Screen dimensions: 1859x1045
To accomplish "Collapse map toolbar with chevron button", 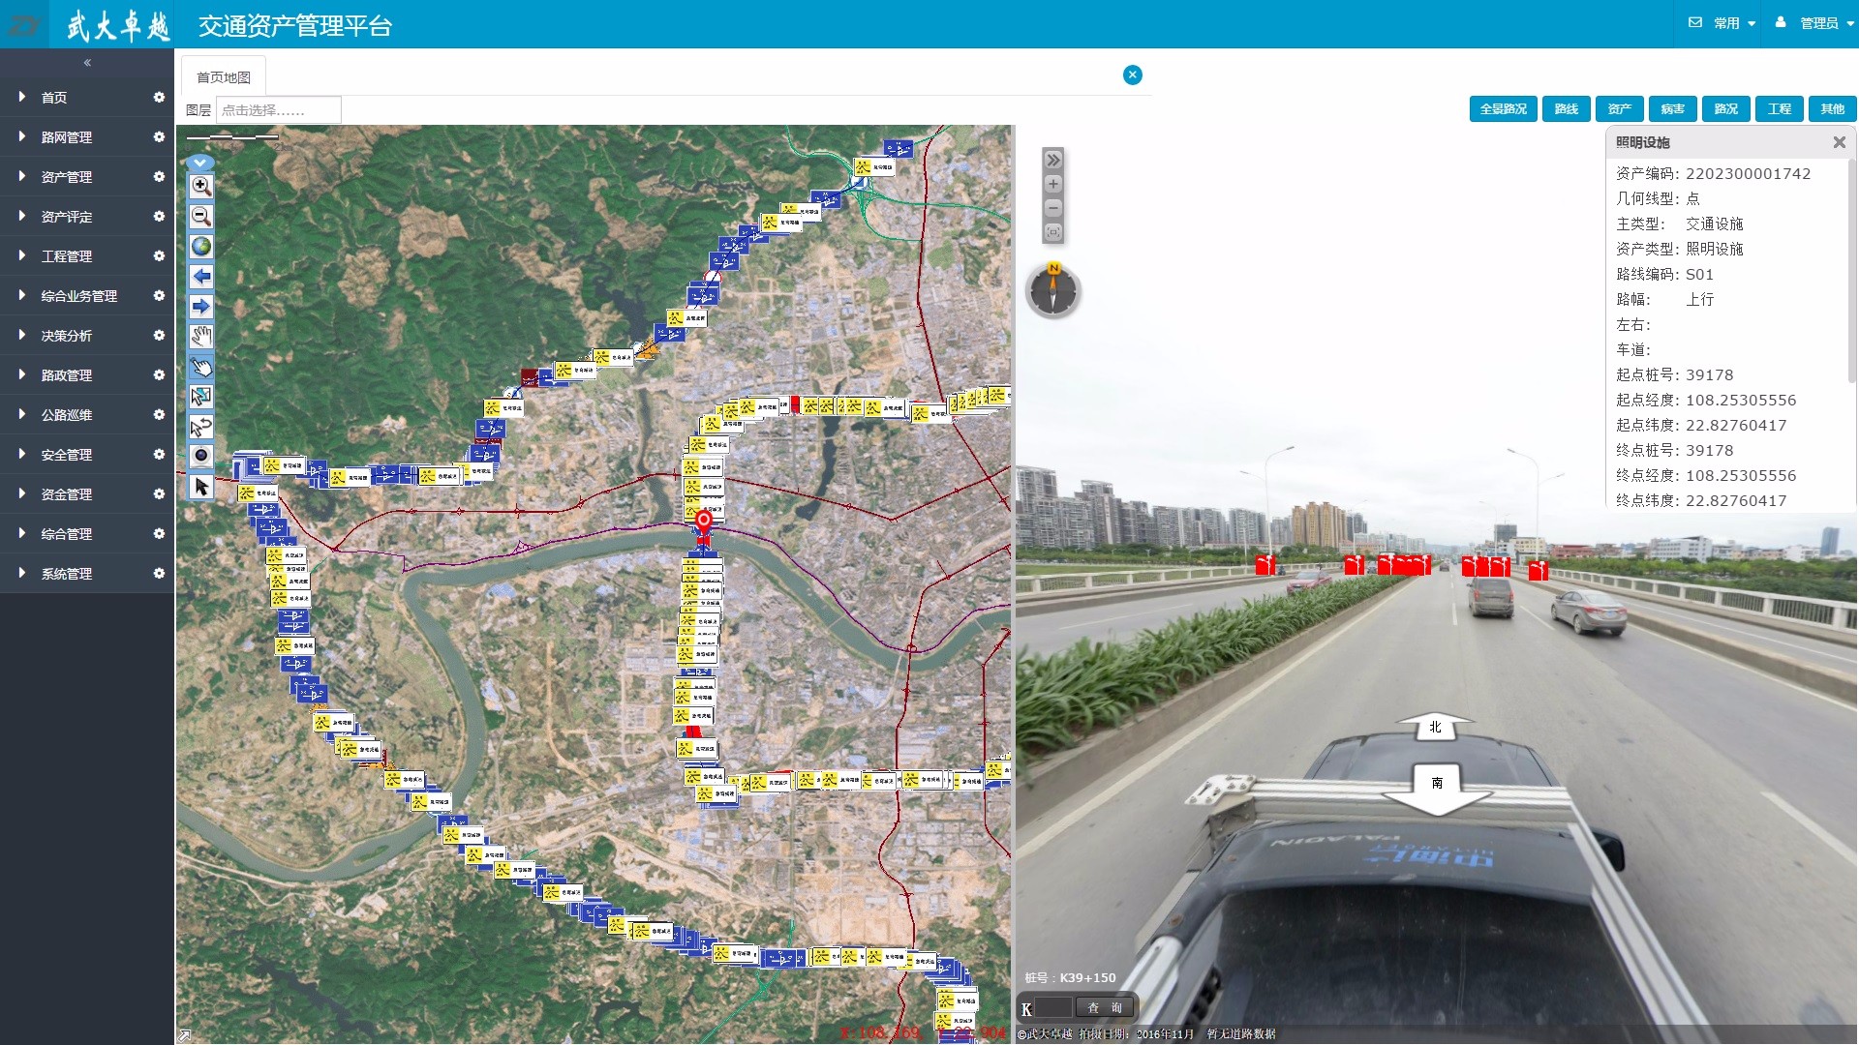I will tap(199, 163).
